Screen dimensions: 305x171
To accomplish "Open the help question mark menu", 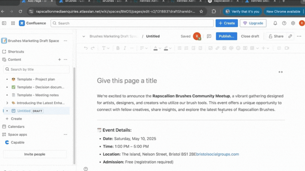I will point(284,23).
